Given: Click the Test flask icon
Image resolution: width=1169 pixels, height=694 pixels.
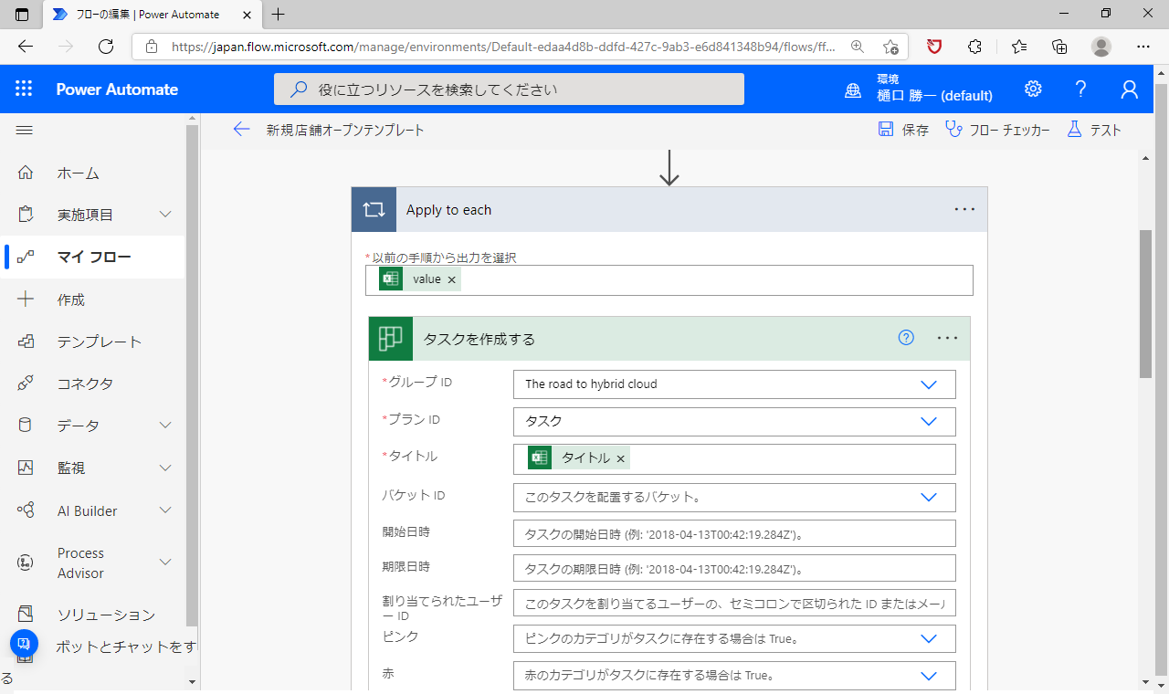Looking at the screenshot, I should tap(1074, 130).
